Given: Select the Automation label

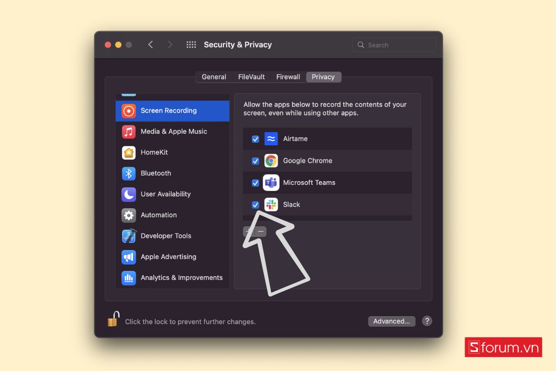Looking at the screenshot, I should [159, 215].
